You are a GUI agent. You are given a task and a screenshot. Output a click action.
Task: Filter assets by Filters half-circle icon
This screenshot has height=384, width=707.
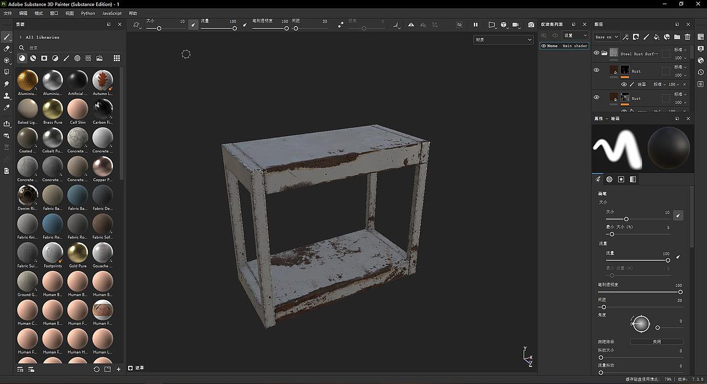[x=55, y=58]
